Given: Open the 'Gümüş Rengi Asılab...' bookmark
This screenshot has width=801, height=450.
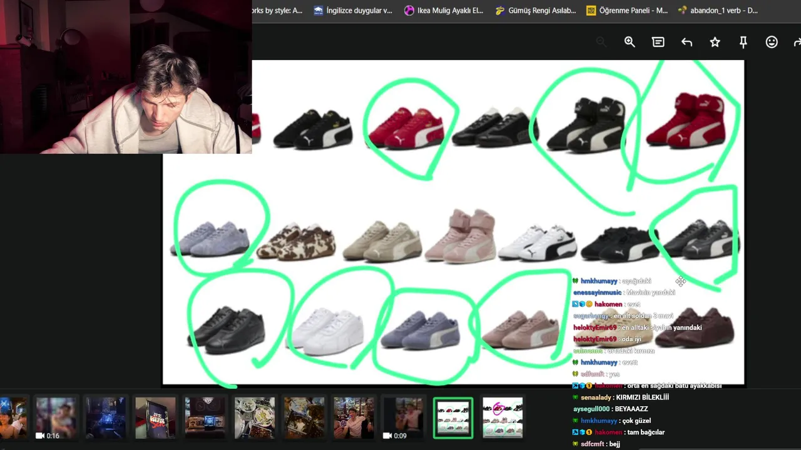Looking at the screenshot, I should click(535, 10).
